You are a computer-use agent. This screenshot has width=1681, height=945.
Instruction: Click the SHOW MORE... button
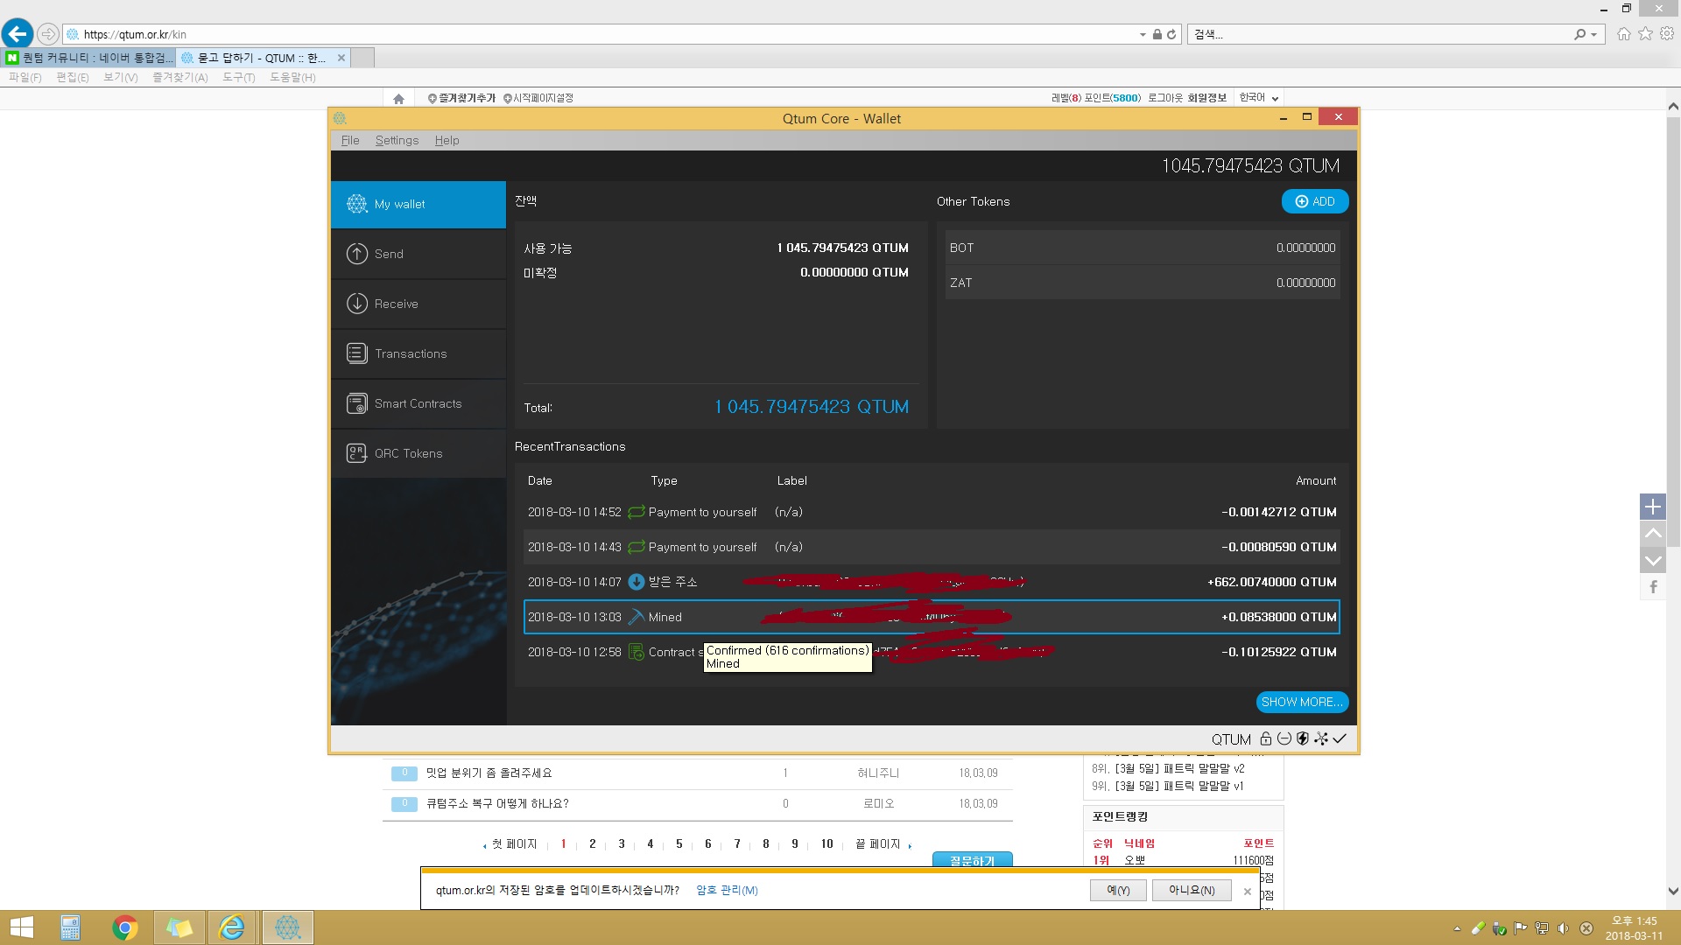coord(1302,702)
